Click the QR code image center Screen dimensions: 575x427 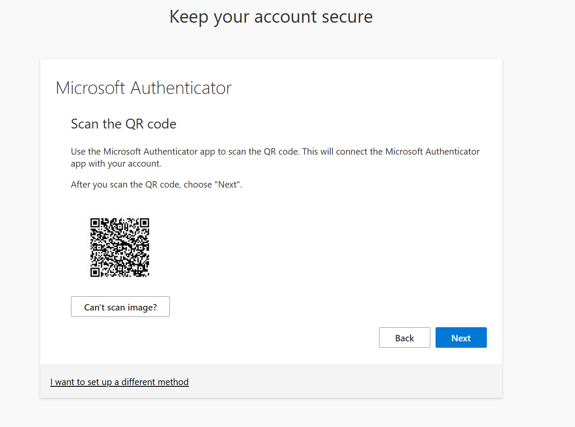pos(120,247)
